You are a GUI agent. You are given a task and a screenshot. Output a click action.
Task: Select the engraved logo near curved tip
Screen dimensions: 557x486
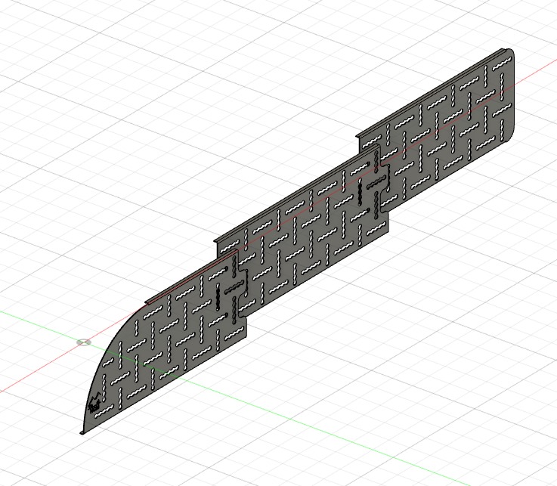[95, 402]
